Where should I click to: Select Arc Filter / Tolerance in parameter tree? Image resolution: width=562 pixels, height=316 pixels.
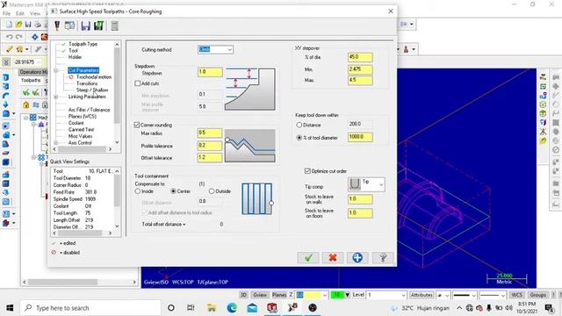coord(90,110)
